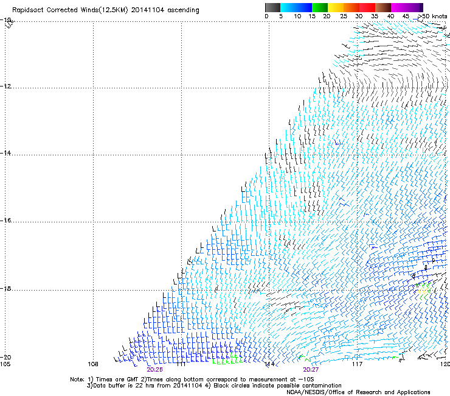This screenshot has width=450, height=396.
Task: Click the '114' longitude axis label
Action: [x=269, y=364]
